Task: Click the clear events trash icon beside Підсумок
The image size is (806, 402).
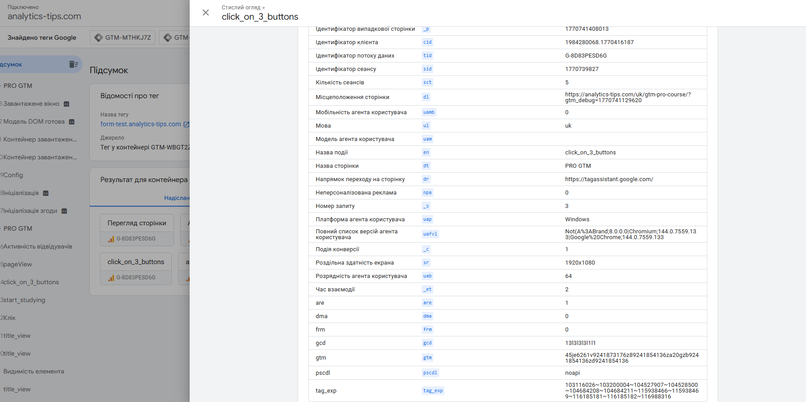Action: point(74,64)
